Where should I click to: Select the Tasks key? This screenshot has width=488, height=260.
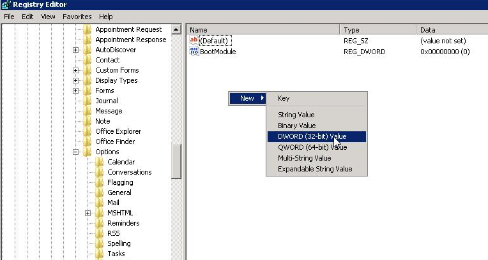tap(116, 254)
